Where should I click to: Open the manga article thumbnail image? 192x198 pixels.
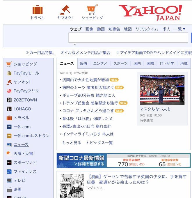point(72,186)
